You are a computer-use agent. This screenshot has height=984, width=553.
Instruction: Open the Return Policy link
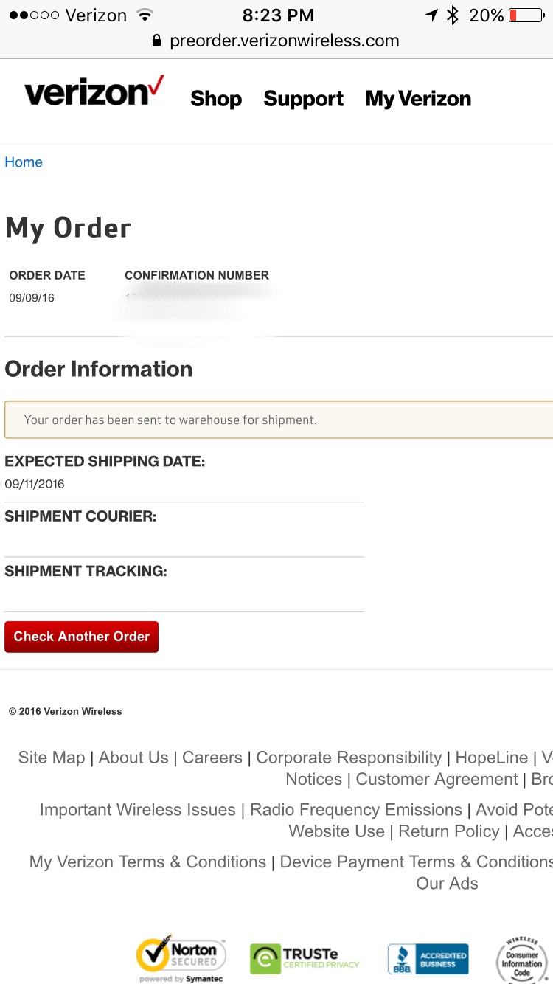(448, 831)
